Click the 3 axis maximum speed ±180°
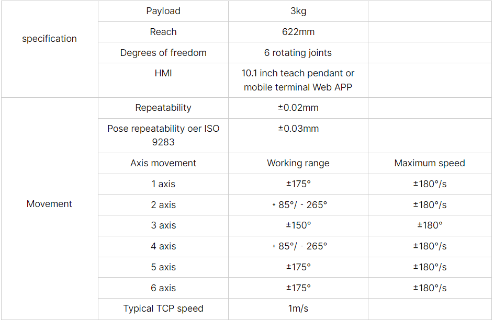 pyautogui.click(x=430, y=225)
